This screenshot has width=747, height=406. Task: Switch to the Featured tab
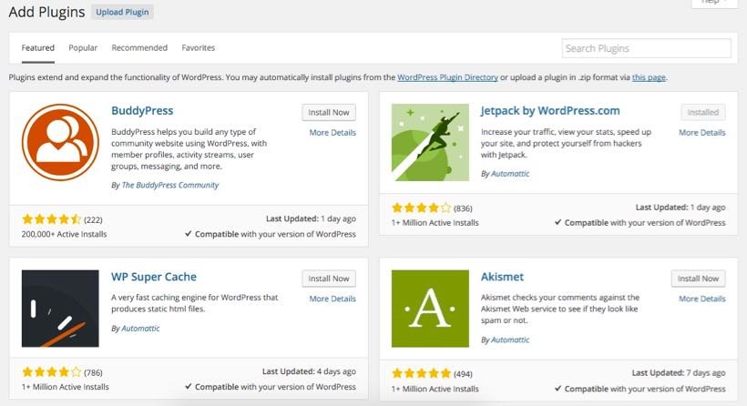(38, 48)
